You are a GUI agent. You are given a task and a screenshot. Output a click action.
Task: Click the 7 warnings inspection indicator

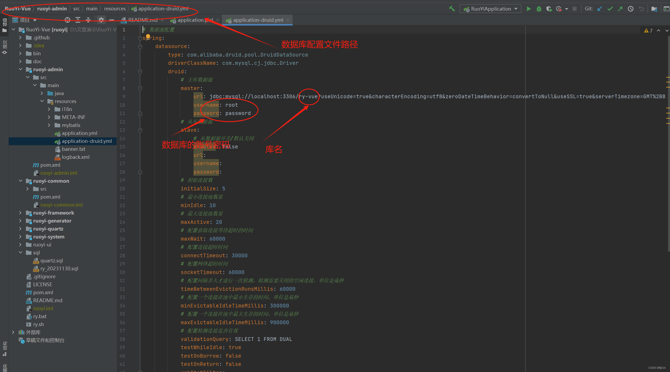(x=648, y=31)
